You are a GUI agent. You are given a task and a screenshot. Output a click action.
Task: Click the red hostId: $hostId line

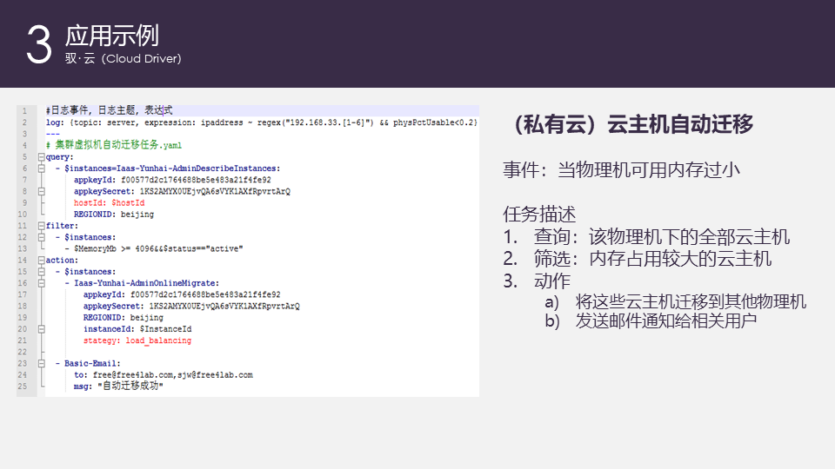[109, 202]
